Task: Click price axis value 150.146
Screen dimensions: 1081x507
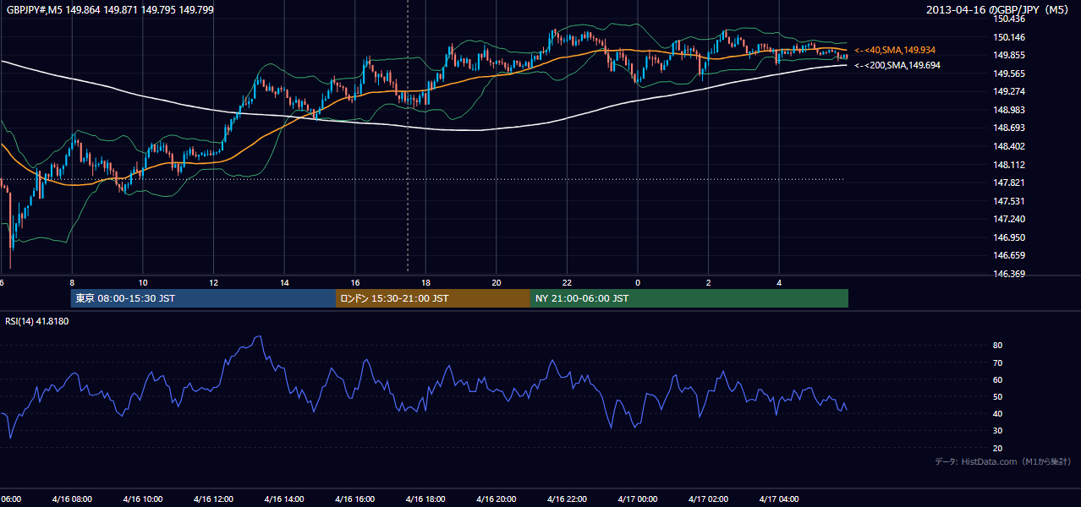Action: (1010, 37)
